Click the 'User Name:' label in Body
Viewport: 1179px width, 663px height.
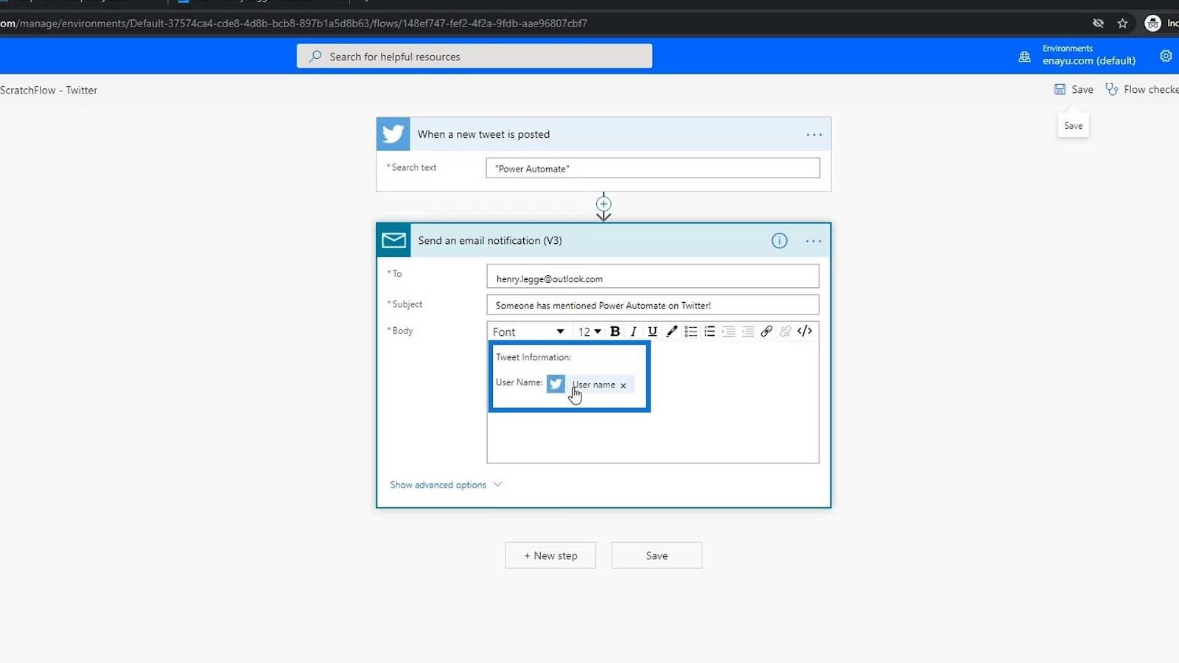click(519, 382)
